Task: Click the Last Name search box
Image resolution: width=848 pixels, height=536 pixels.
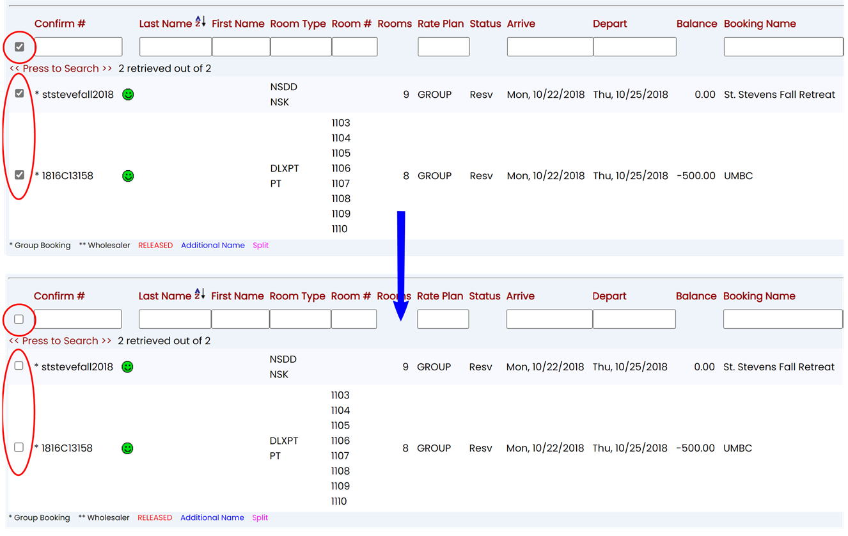Action: tap(175, 46)
